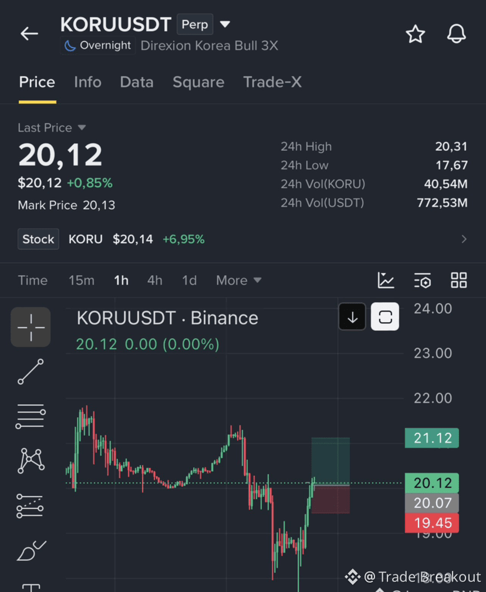Click the 24h Vol(KORU) value 40,54M
Viewport: 486px width, 592px height.
tap(446, 184)
